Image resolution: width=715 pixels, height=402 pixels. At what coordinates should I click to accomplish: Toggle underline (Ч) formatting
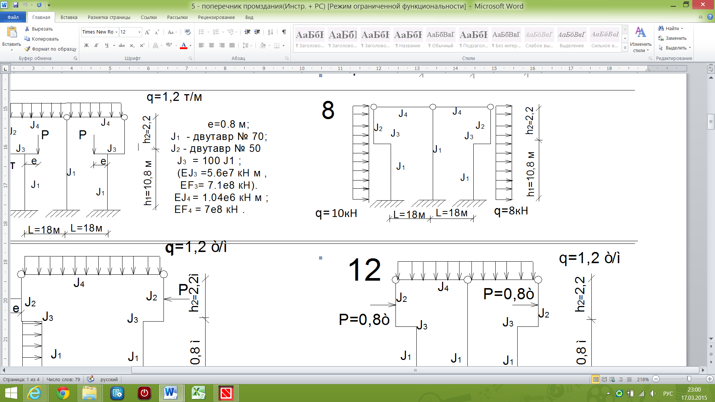(107, 45)
